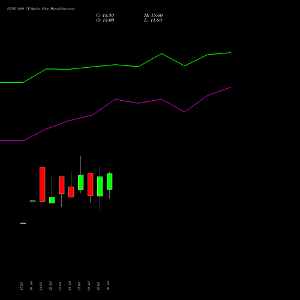
Task: Select the last green candlestick for 30 Jul
Action: 110,181
